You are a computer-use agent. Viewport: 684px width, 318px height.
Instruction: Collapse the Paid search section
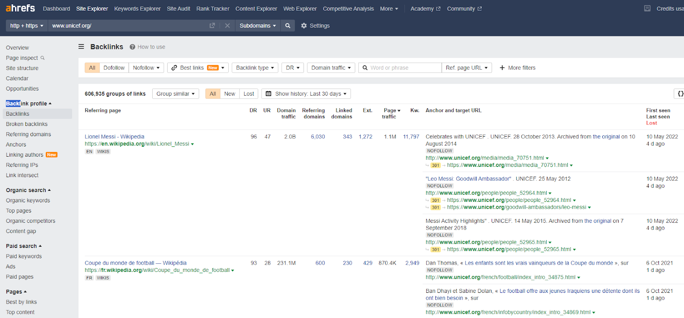pyautogui.click(x=24, y=246)
